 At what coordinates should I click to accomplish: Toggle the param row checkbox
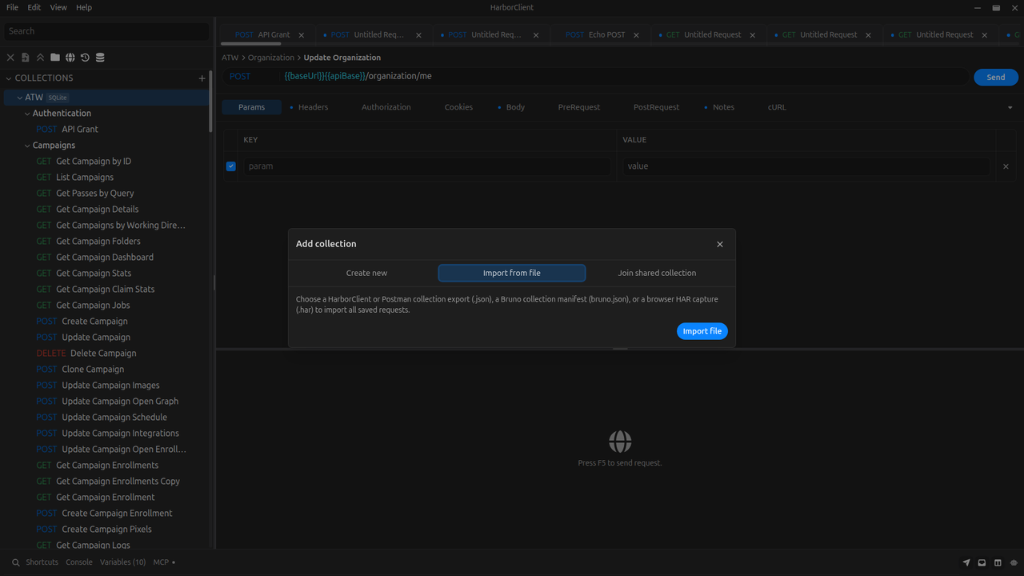[x=231, y=166]
